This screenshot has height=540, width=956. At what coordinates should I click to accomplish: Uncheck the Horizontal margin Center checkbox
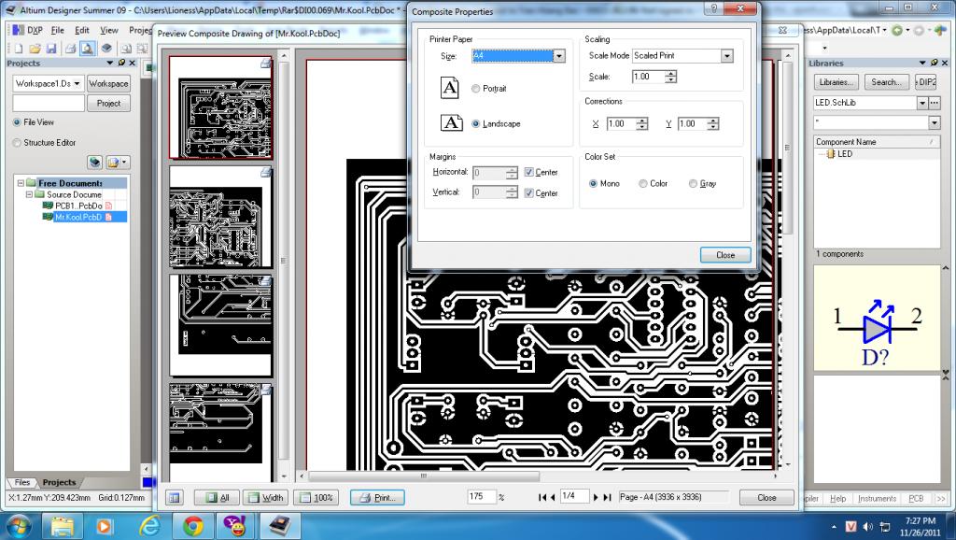tap(529, 172)
